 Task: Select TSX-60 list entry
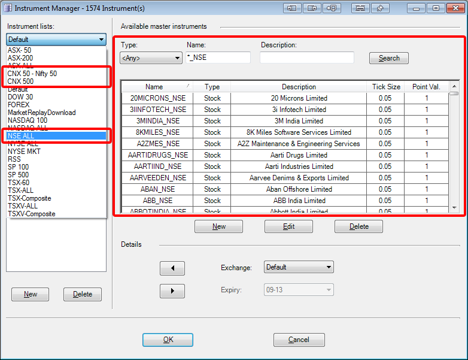[x=56, y=183]
